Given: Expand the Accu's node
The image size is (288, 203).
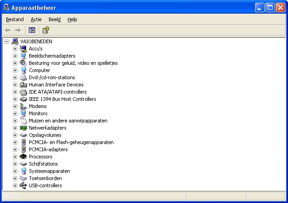Looking at the screenshot, I should 15,49.
